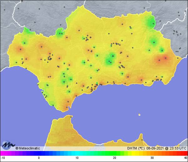Select the station marker at Africa's northern tip
This screenshot has width=188, height=162.
click(x=71, y=117)
